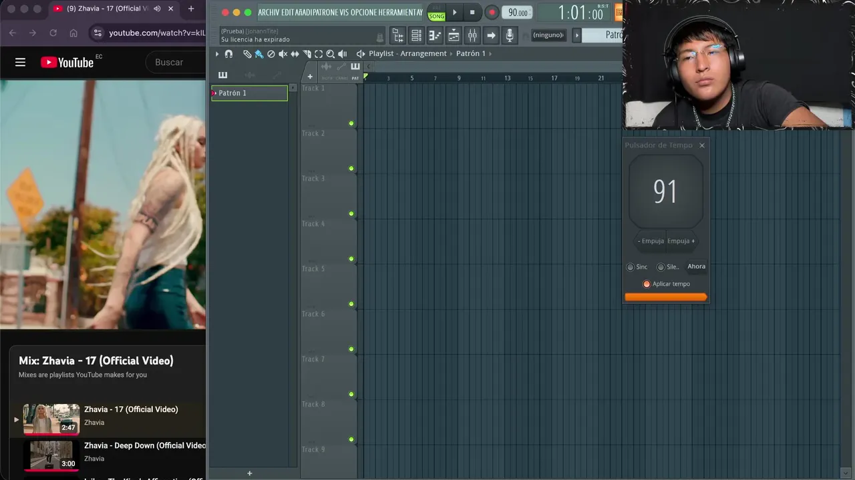Click the FL Studio stop button
Viewport: 855px width, 480px height.
[x=472, y=13]
